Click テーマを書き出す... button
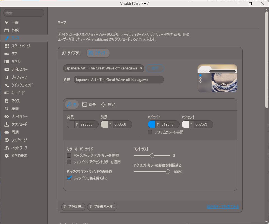 [x=102, y=207]
